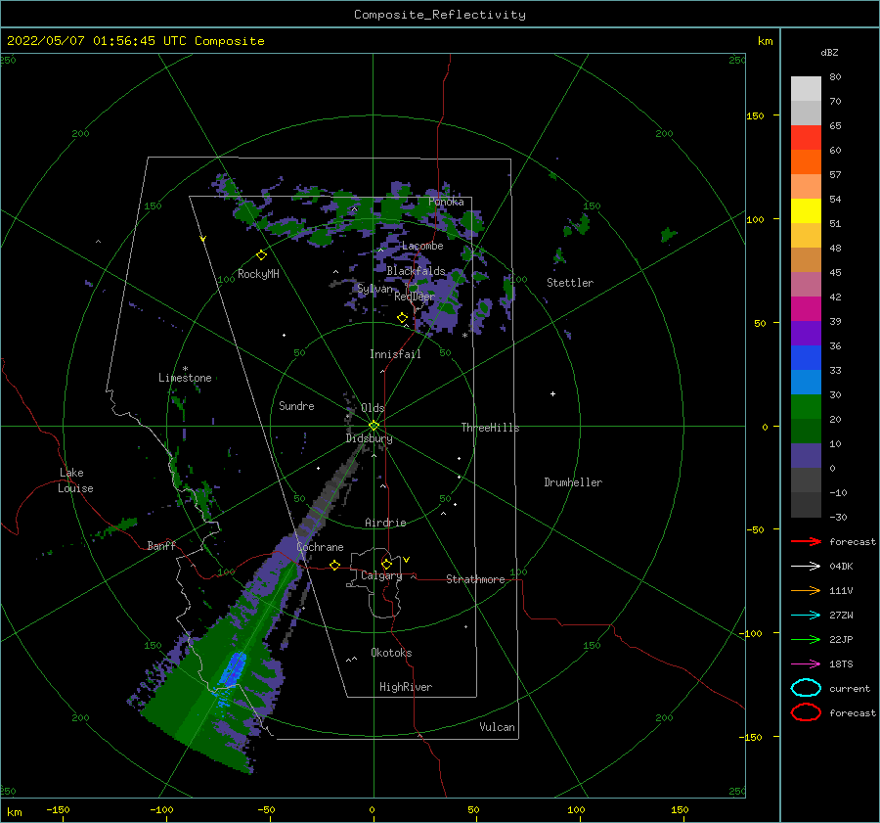Click the Airdrie label
Screen dimensions: 880x823
pyautogui.click(x=385, y=523)
